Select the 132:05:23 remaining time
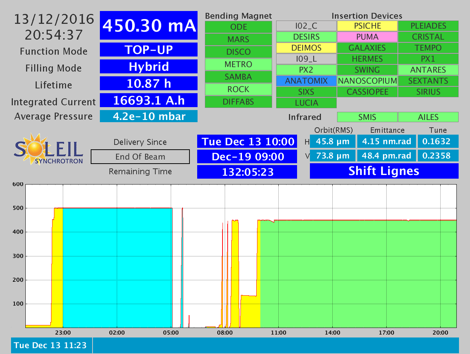Viewport: 470px width, 354px height. (247, 172)
